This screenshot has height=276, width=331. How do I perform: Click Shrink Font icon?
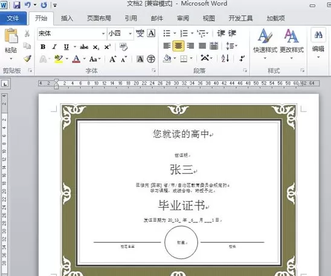coord(124,59)
